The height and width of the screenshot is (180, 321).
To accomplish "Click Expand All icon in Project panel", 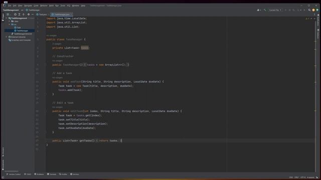I will 19,14.
